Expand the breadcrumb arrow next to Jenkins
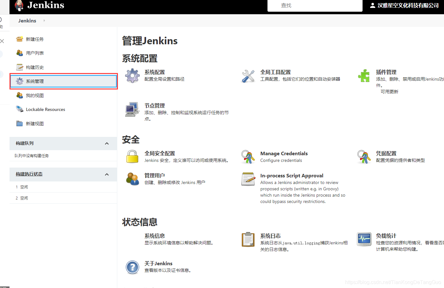This screenshot has width=444, height=288. tap(44, 21)
